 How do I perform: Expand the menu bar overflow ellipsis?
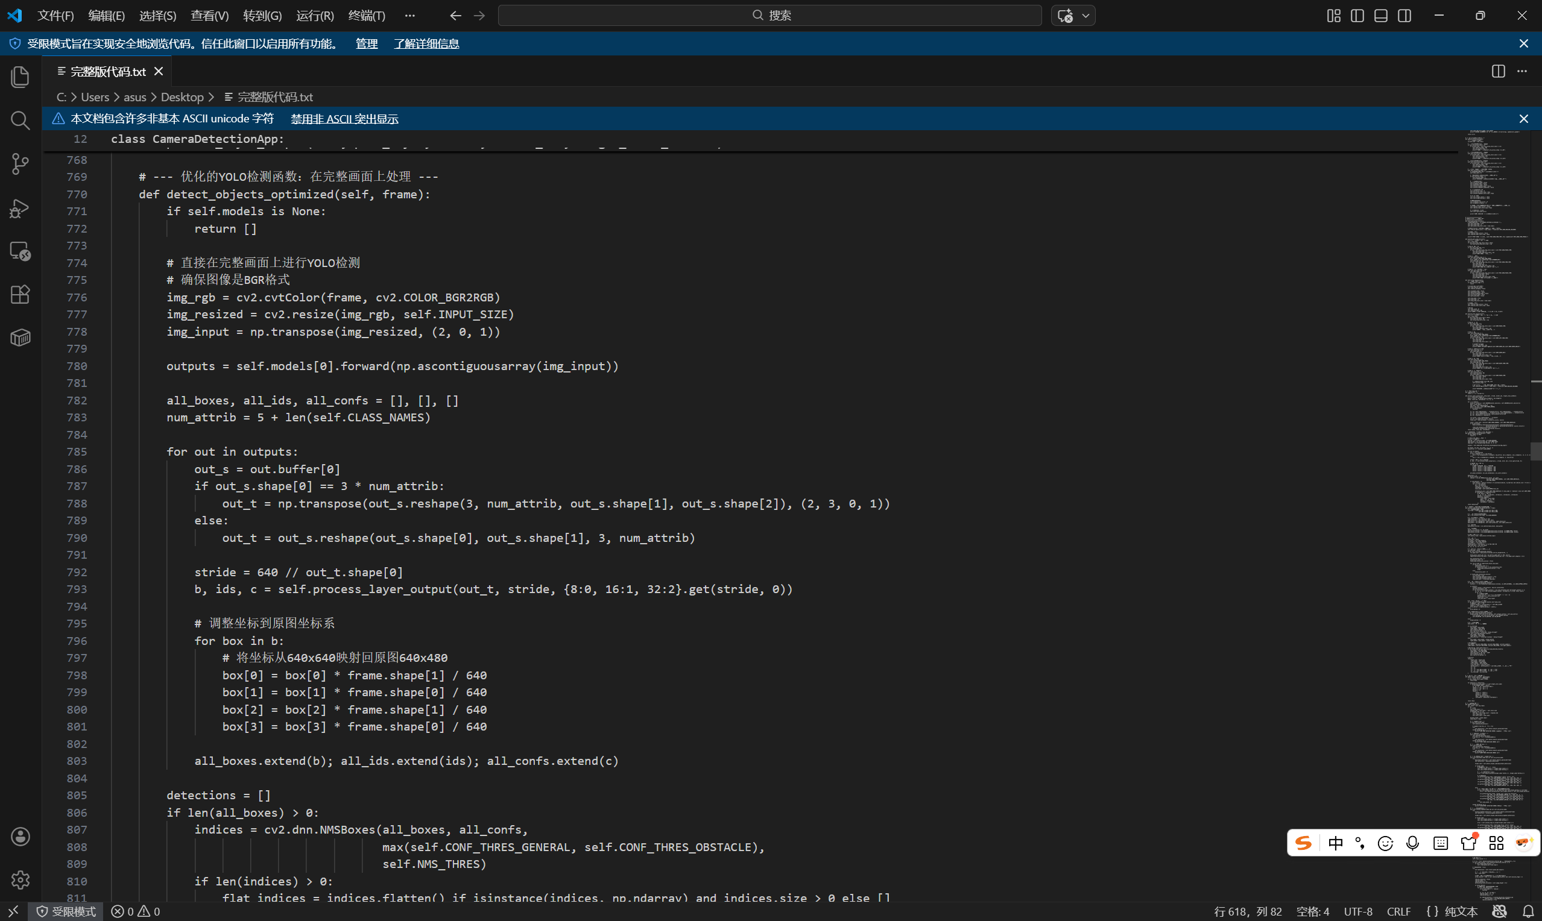click(x=409, y=16)
